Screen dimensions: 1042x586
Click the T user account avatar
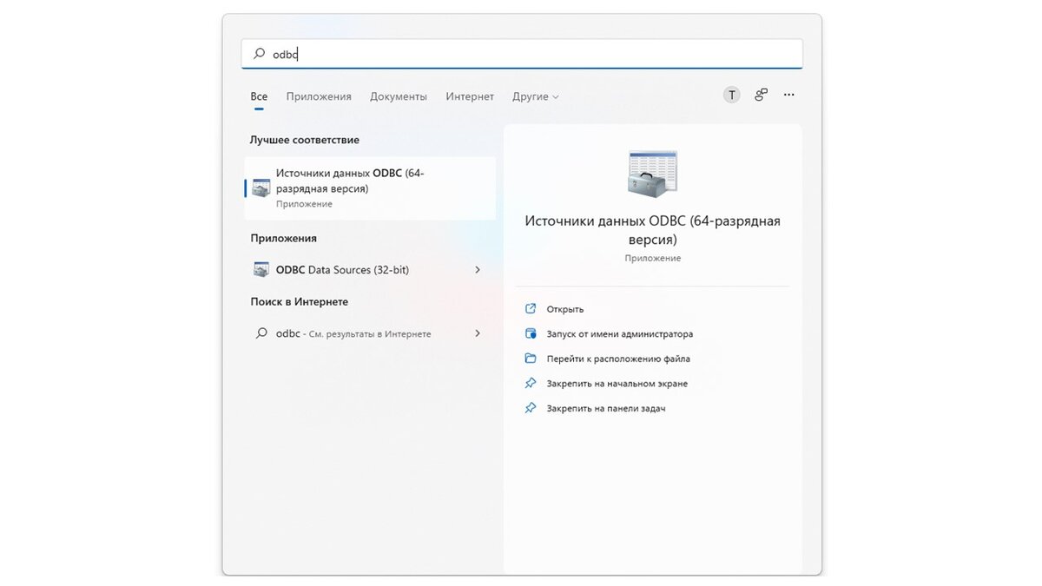[x=732, y=95]
